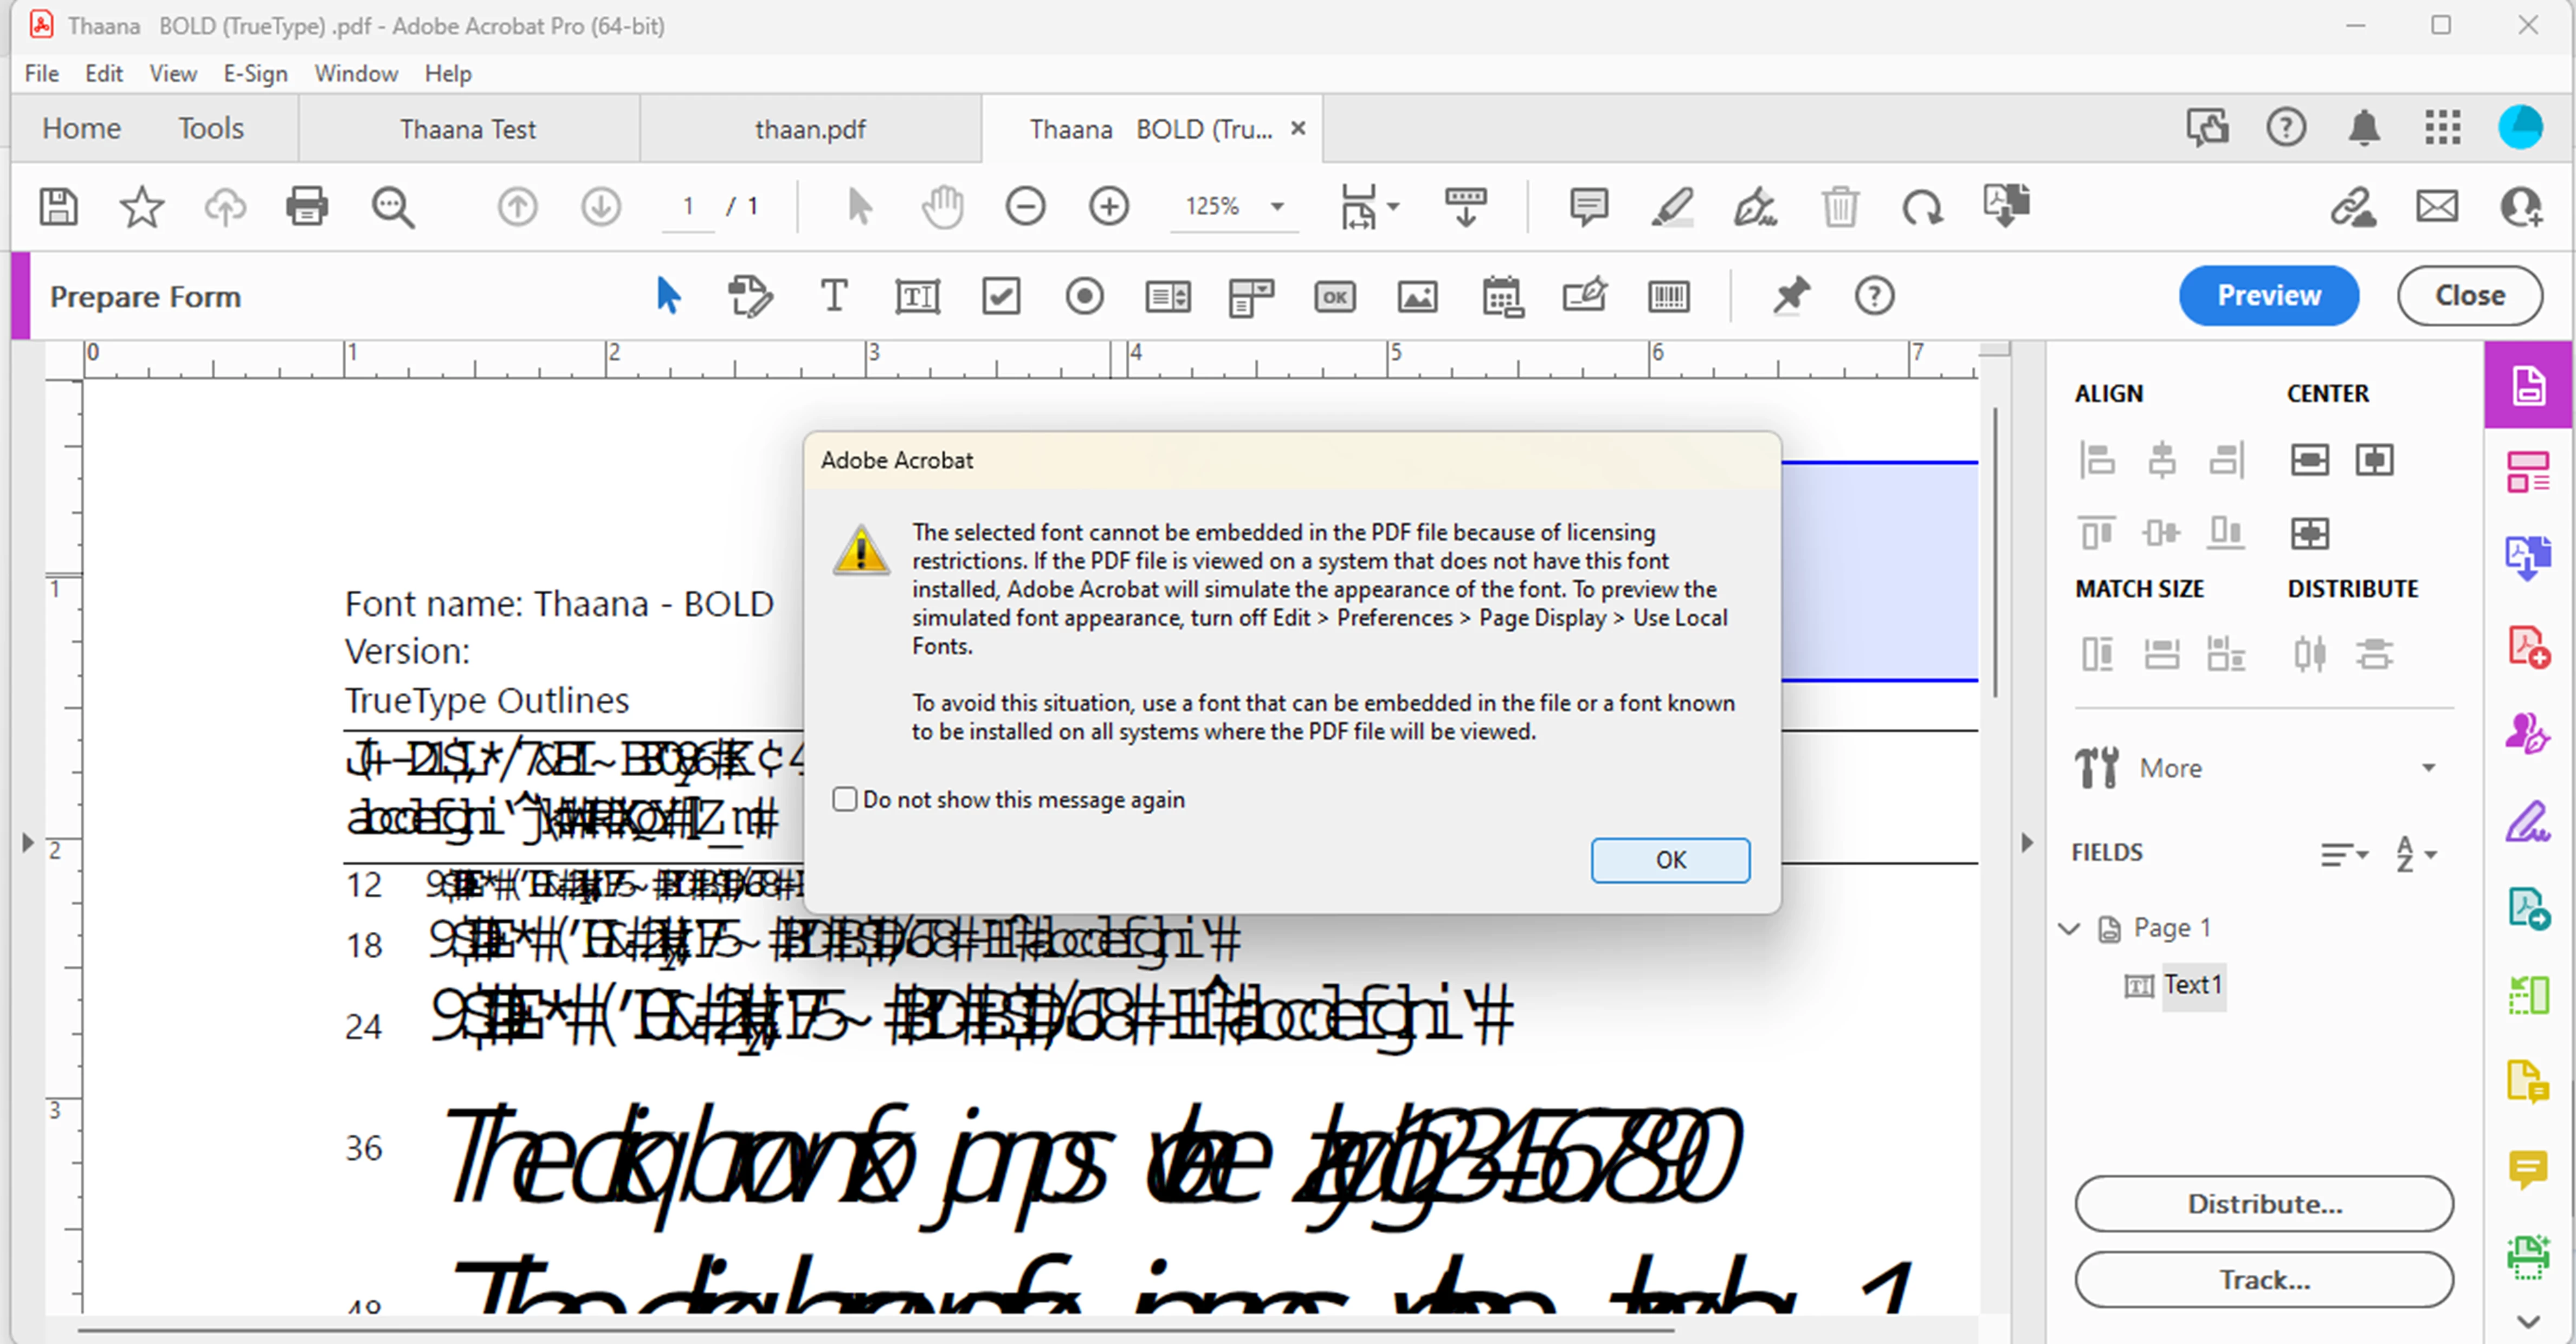
Task: Switch to the thaan.pdf tab
Action: (x=810, y=130)
